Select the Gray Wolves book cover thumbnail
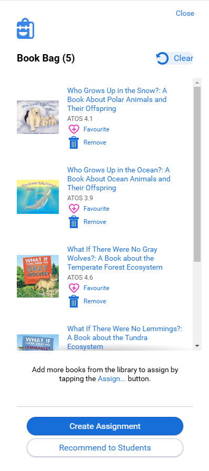 pyautogui.click(x=38, y=277)
